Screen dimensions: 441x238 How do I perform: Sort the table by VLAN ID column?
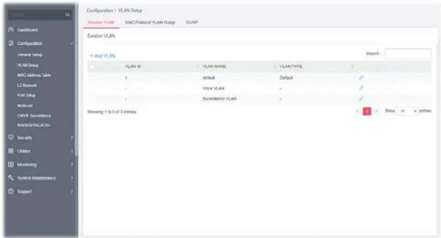133,67
